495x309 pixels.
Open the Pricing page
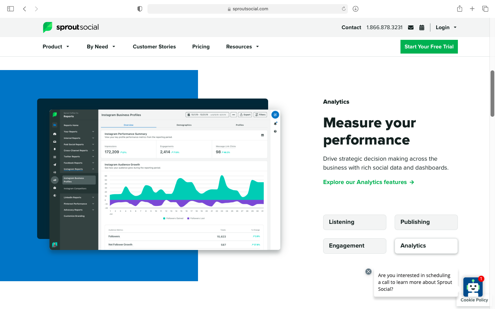coord(201,47)
